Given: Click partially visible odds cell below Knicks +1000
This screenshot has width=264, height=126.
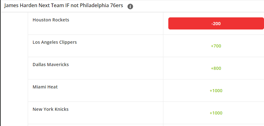Looking at the screenshot, I should 214,125.
